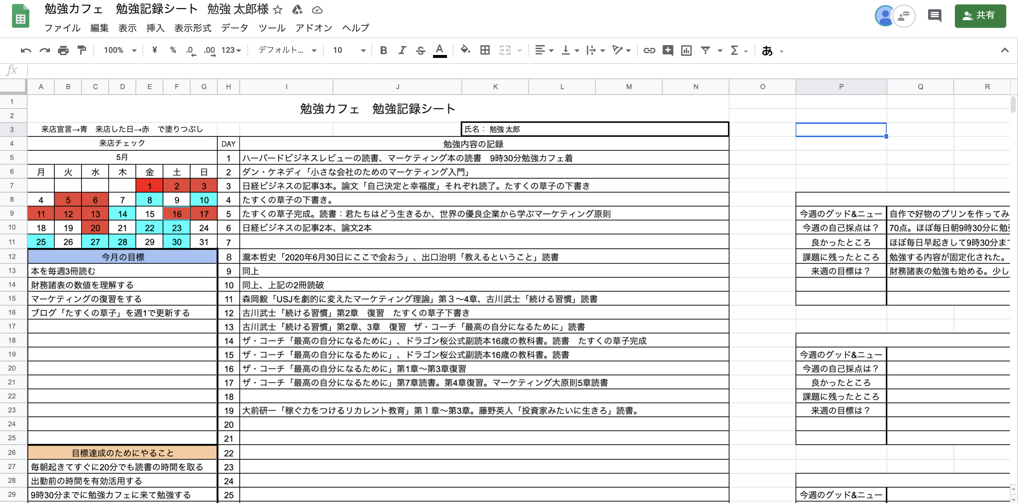
Task: Click the green 共有 share button
Action: [x=980, y=16]
